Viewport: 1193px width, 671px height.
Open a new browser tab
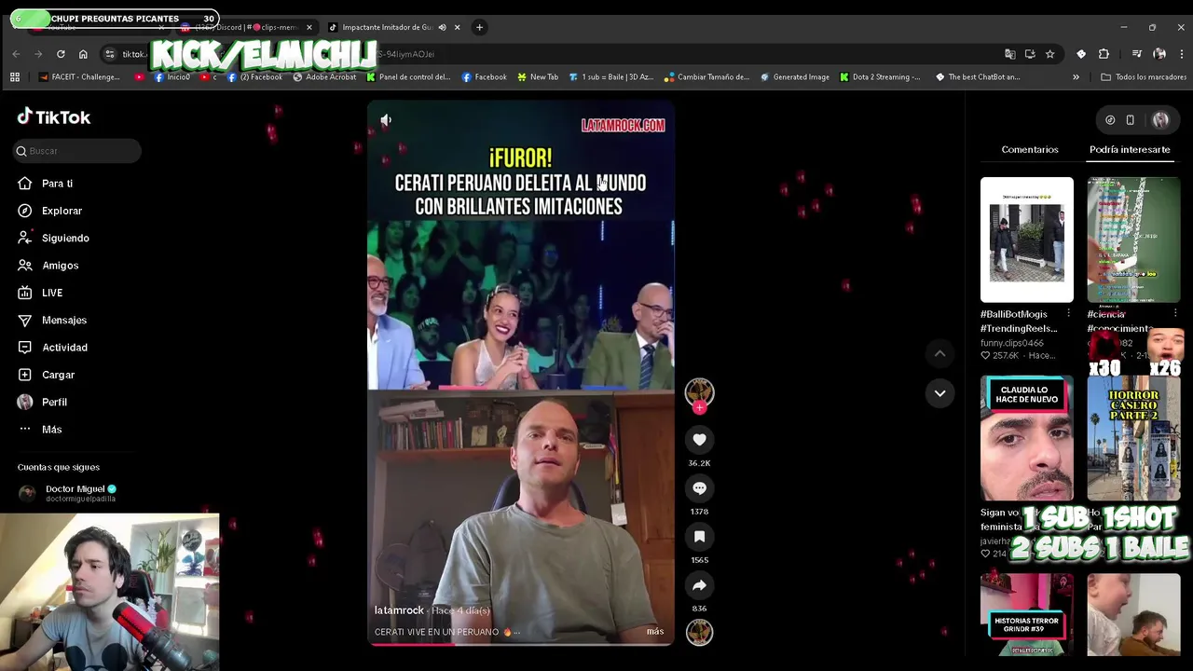(479, 27)
